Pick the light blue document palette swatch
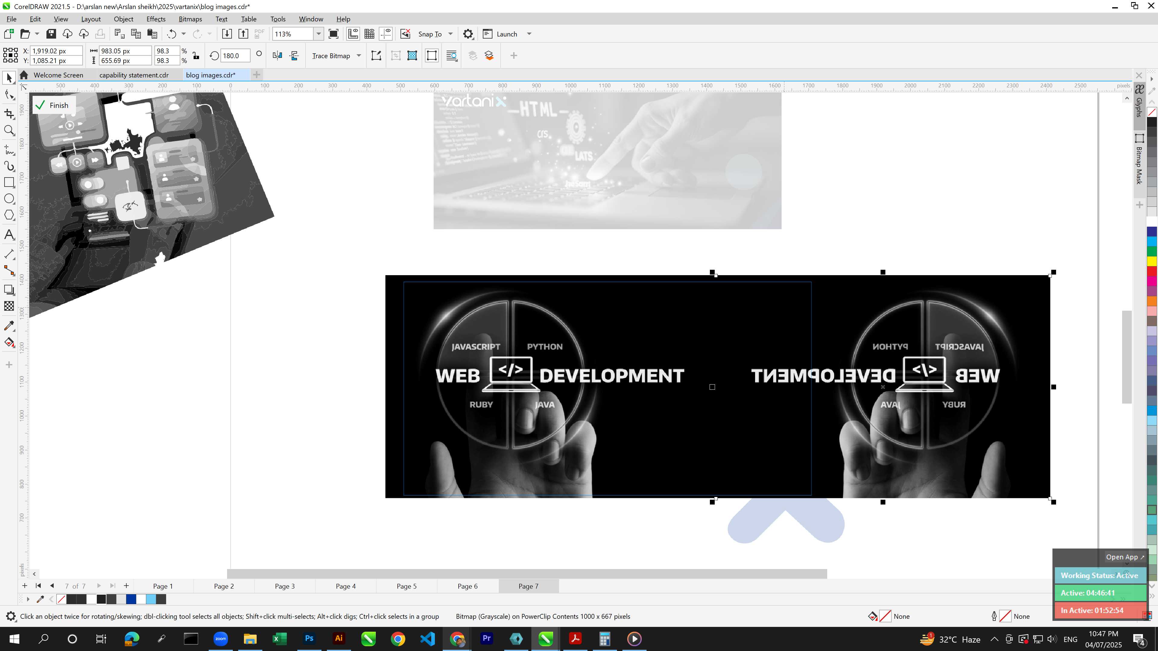 [151, 599]
